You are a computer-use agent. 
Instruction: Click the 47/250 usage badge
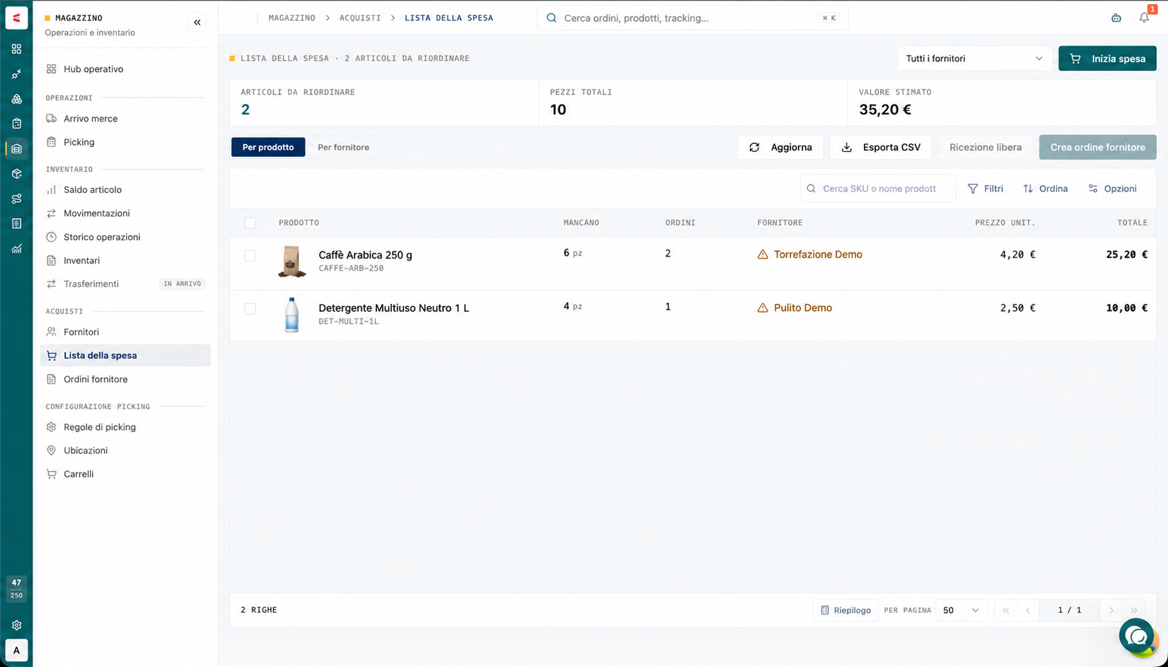[16, 589]
